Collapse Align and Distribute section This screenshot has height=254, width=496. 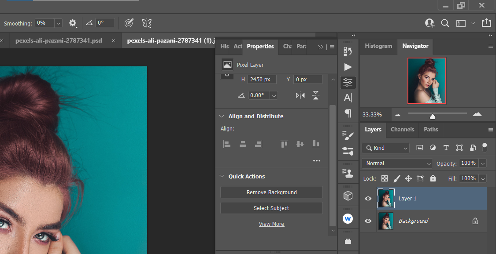[x=222, y=116]
